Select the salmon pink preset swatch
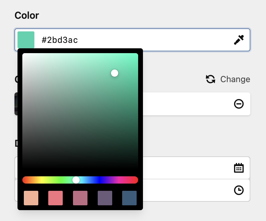Screen dimensions: 266x221 (55, 198)
